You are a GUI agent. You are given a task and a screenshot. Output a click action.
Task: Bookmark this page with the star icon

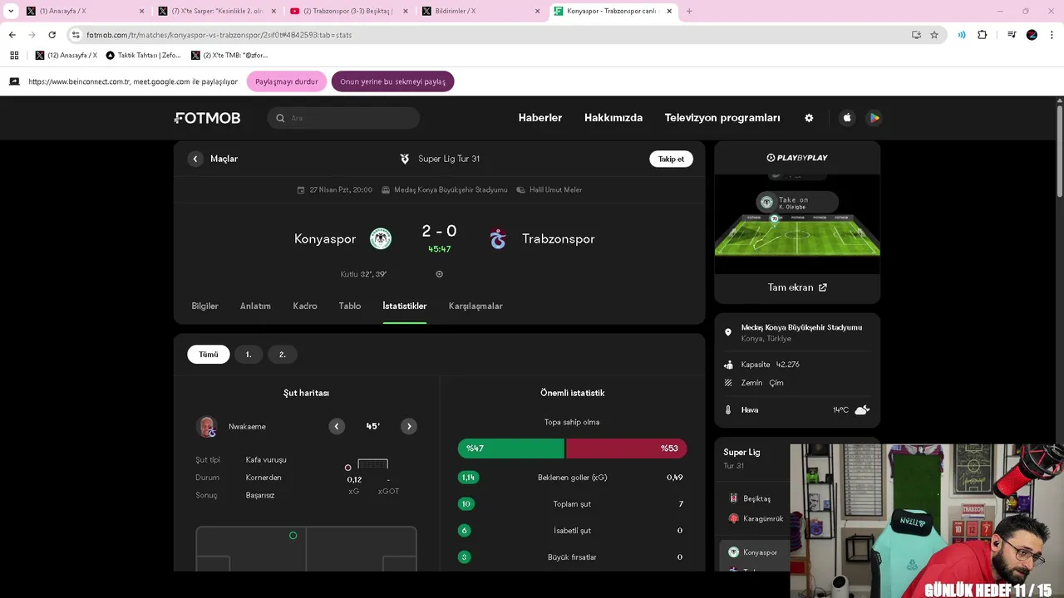(x=934, y=35)
